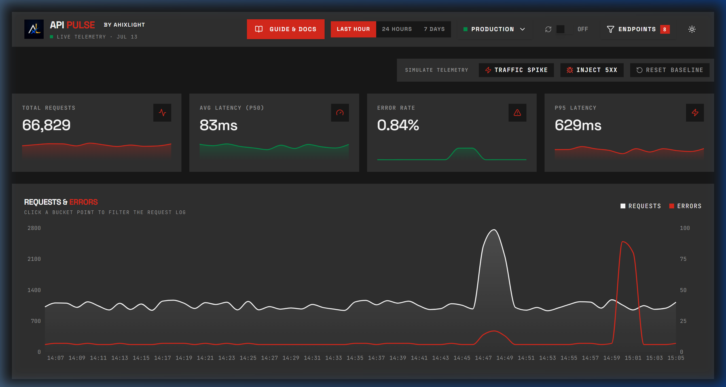Click the By Ahixlight label
This screenshot has height=387, width=726.
[124, 25]
